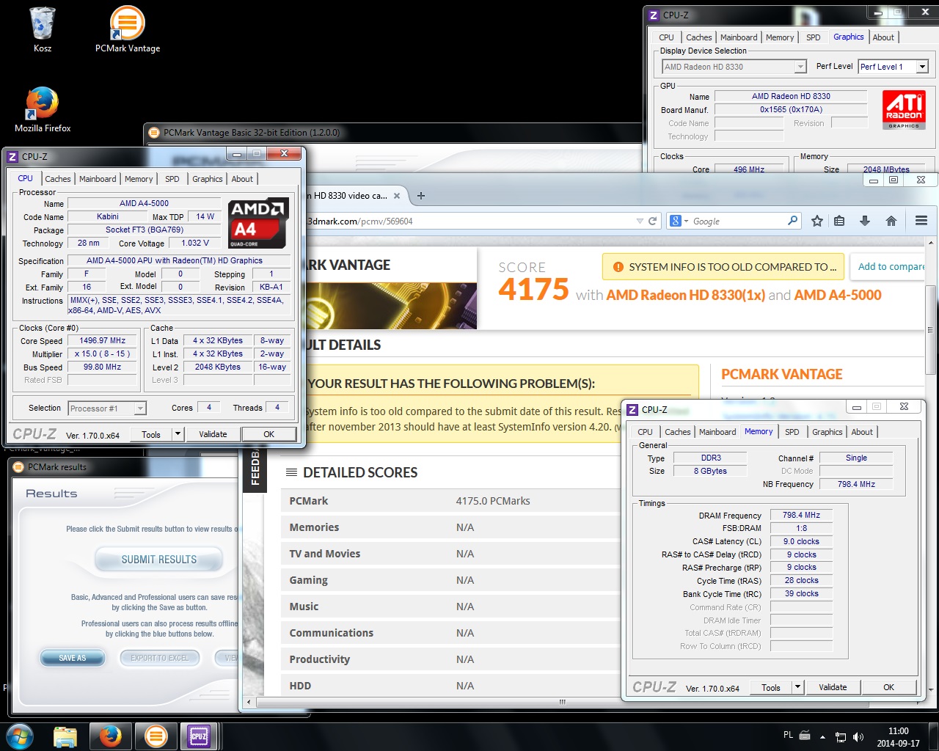The height and width of the screenshot is (751, 939).
Task: Click the keyboard tray icon
Action: [x=805, y=735]
